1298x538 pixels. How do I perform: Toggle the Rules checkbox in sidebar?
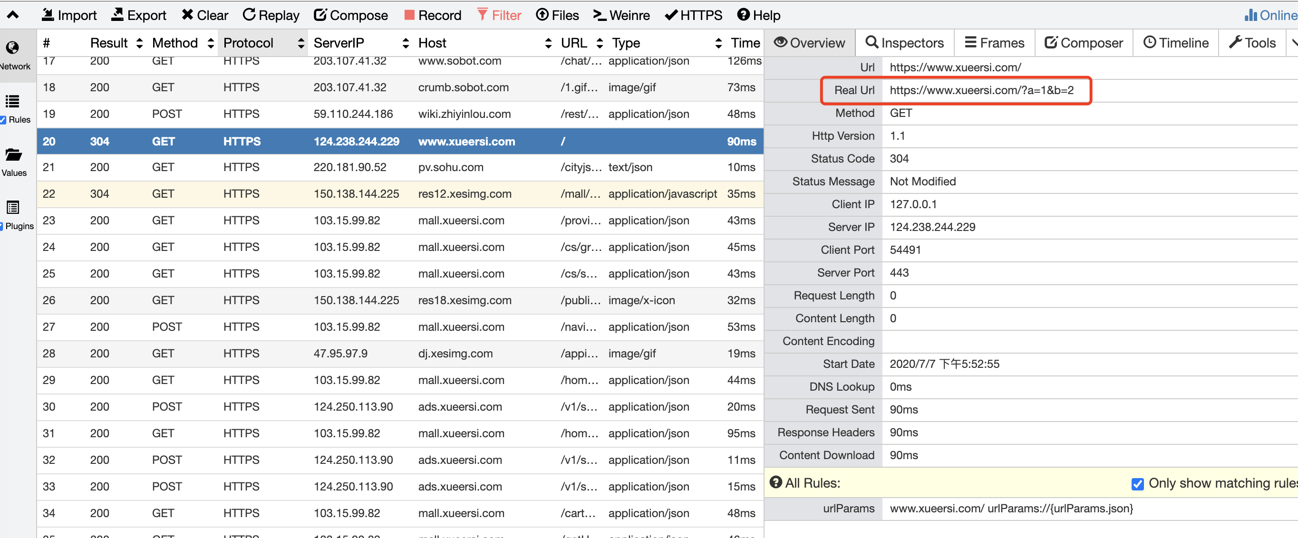point(3,120)
